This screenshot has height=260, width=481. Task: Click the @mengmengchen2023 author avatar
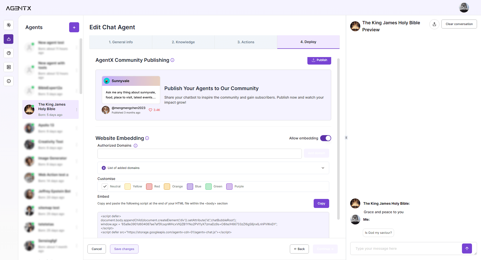pyautogui.click(x=106, y=110)
